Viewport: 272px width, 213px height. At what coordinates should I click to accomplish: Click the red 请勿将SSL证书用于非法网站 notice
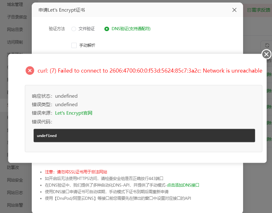pyautogui.click(x=76, y=172)
